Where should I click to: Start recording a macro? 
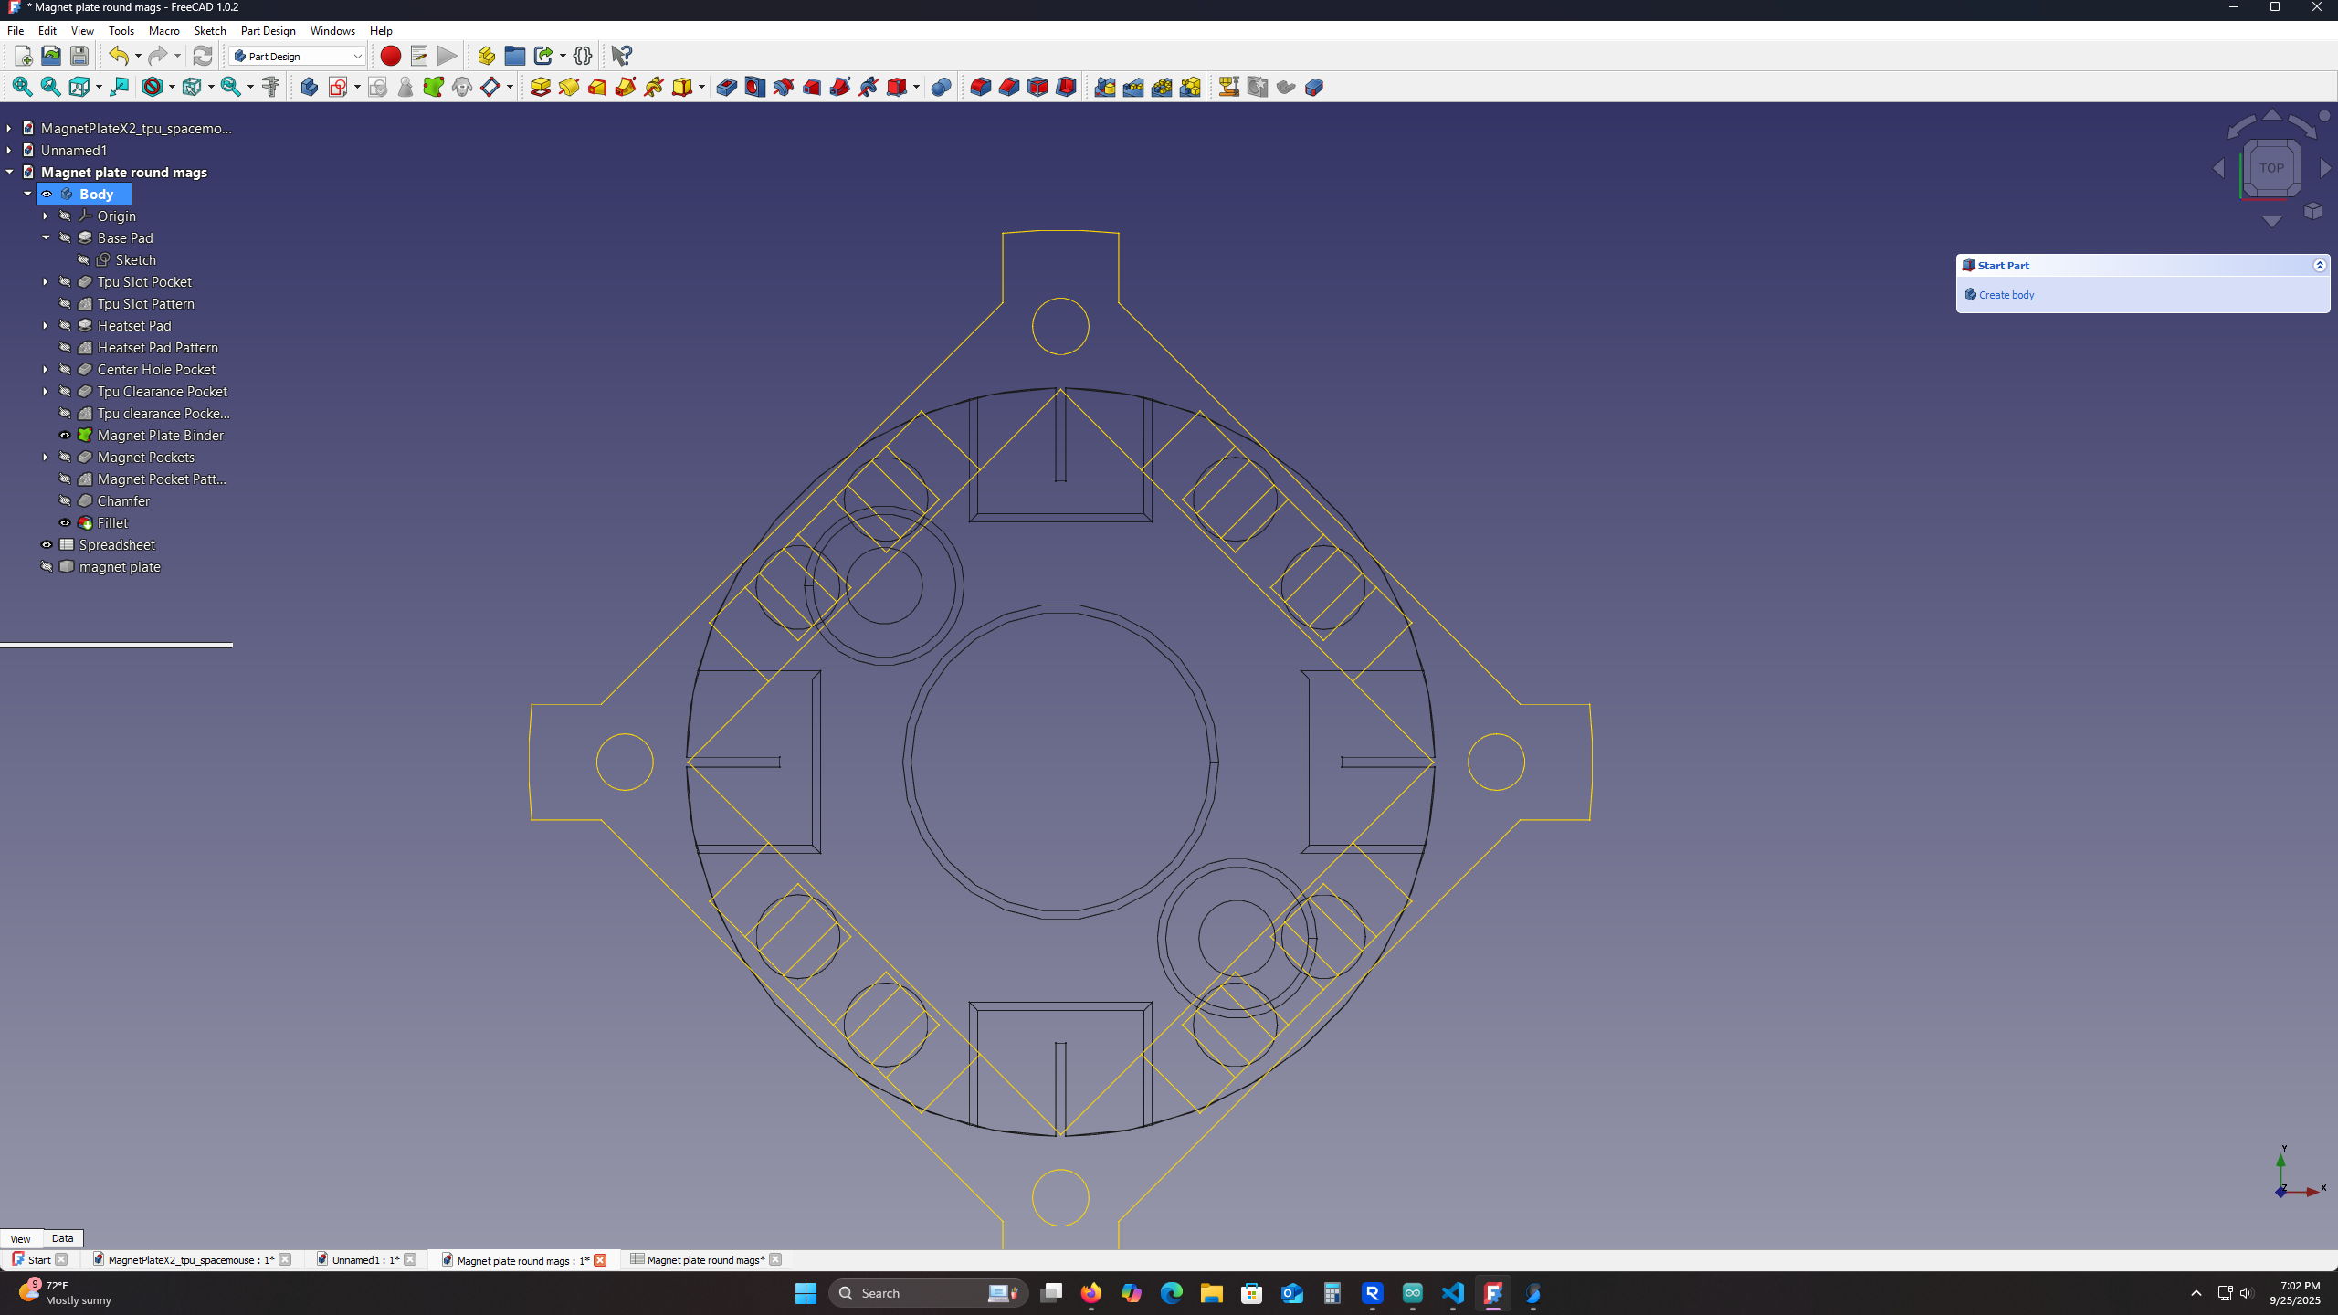(390, 56)
